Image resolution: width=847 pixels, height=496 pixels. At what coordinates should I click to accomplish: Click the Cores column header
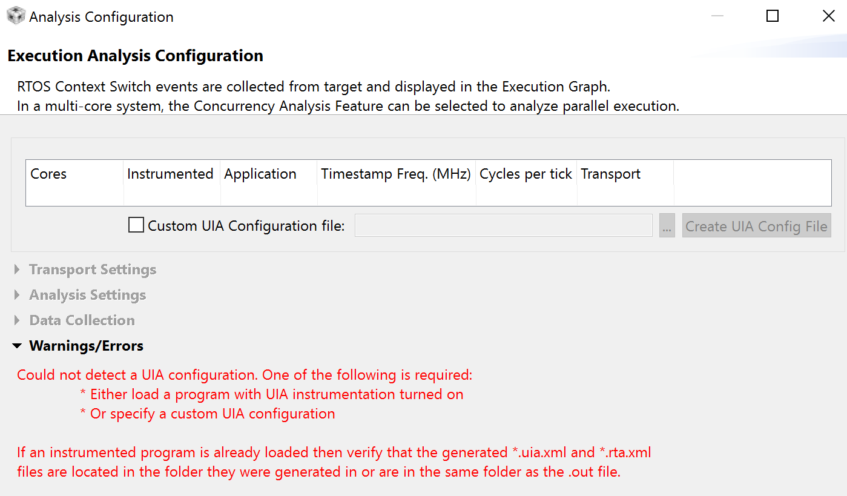[x=74, y=174]
